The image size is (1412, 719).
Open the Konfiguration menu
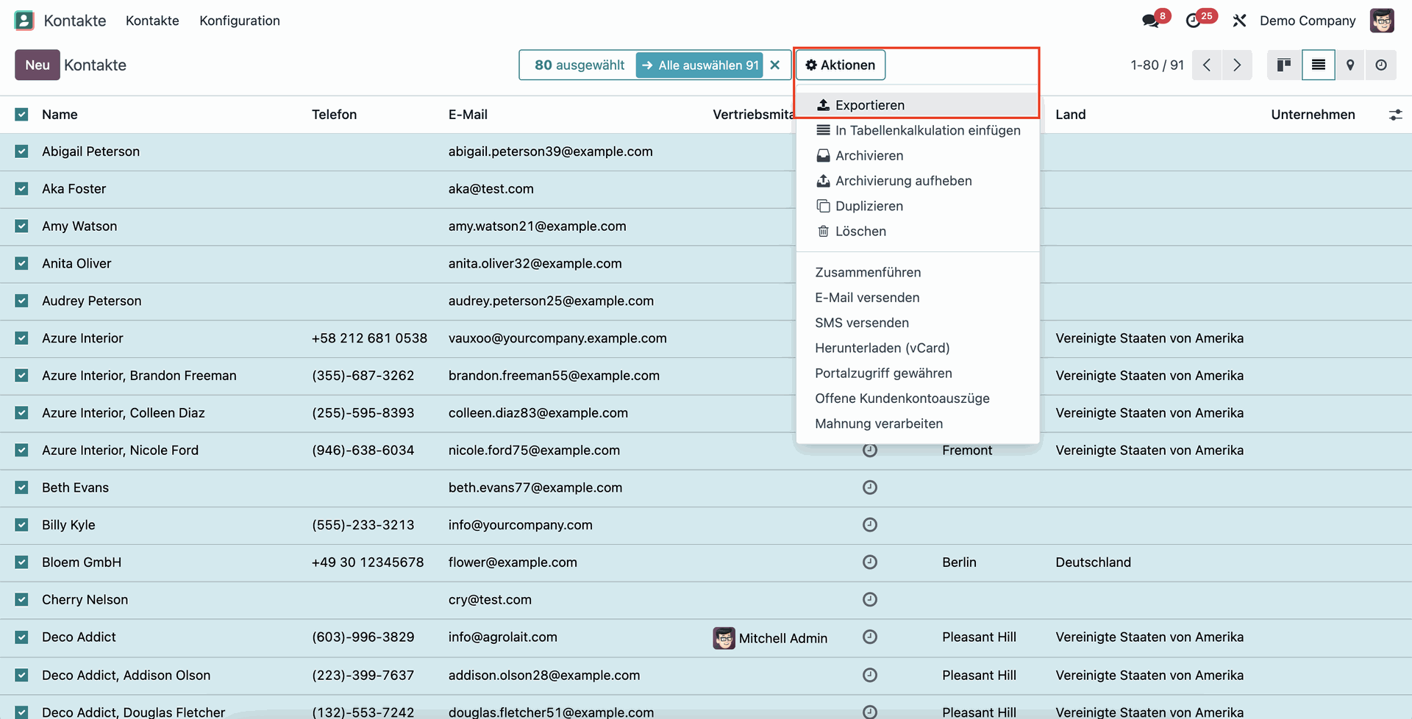tap(240, 21)
